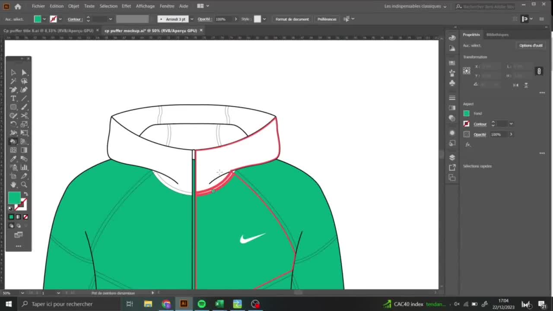553x311 pixels.
Task: Select the Rectangle tool
Action: click(13, 107)
